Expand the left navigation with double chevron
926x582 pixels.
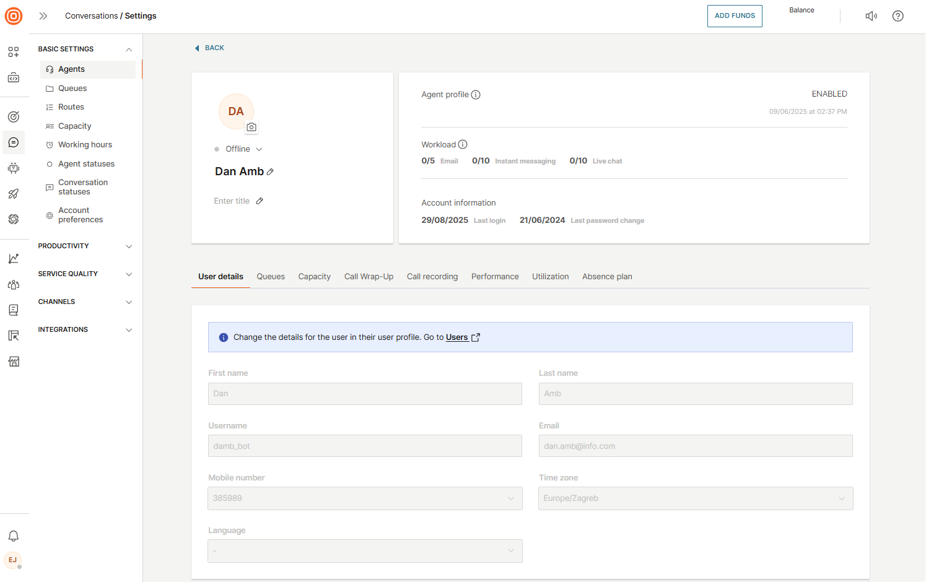click(43, 16)
